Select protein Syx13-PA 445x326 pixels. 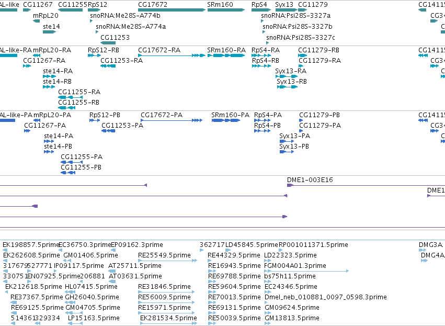[294, 136]
